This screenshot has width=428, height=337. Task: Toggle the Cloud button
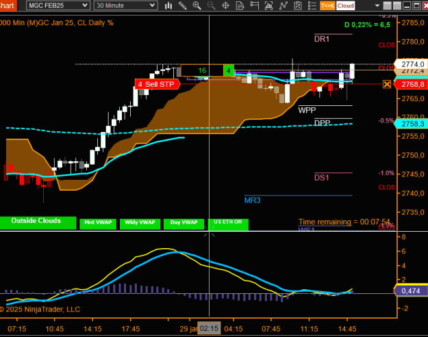tap(345, 5)
